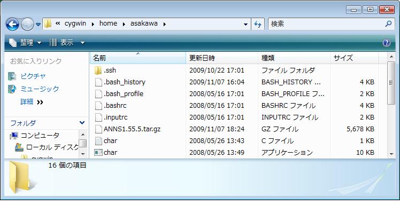Select the .bashrc file icon
The width and height of the screenshot is (400, 205).
[98, 105]
